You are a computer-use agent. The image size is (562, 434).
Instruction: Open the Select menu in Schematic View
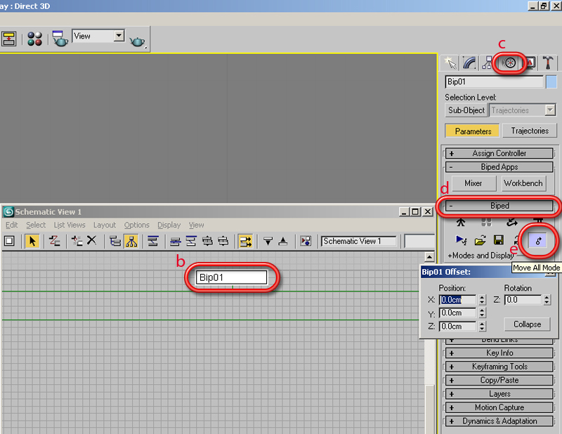[36, 225]
